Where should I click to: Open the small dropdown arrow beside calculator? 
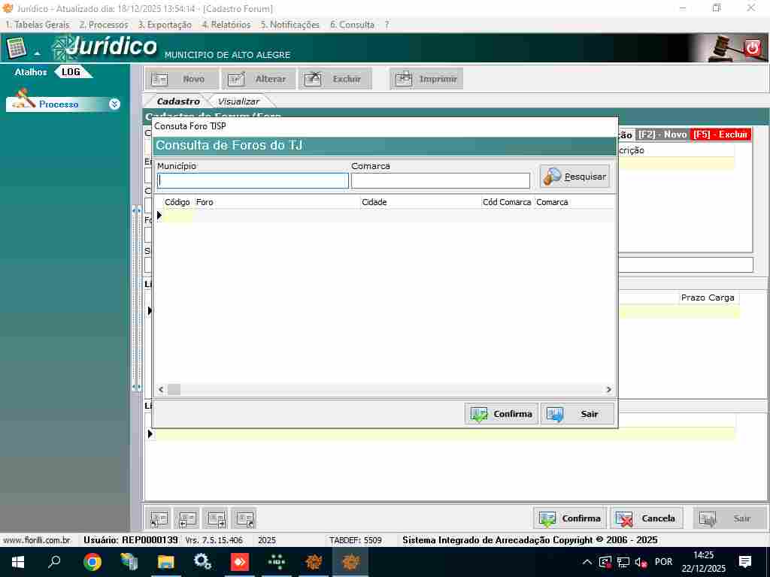point(37,53)
